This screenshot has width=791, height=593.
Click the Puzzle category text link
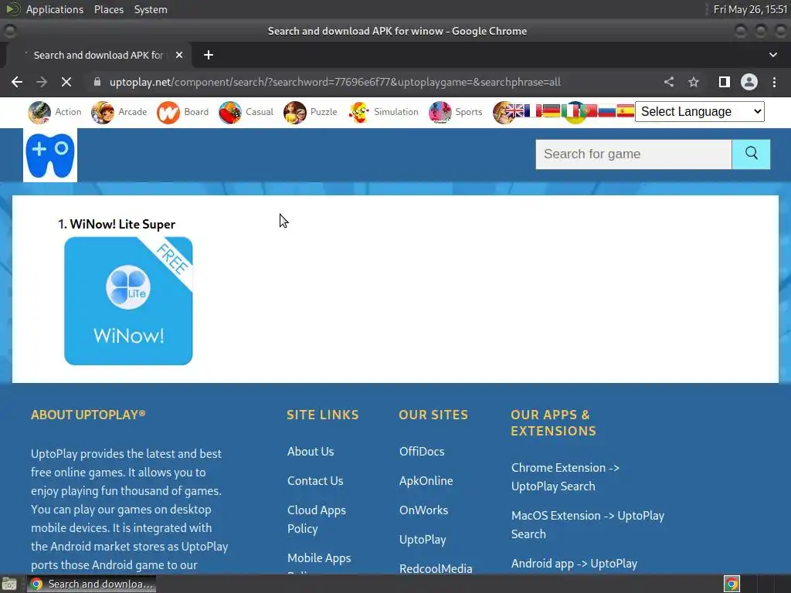point(324,112)
